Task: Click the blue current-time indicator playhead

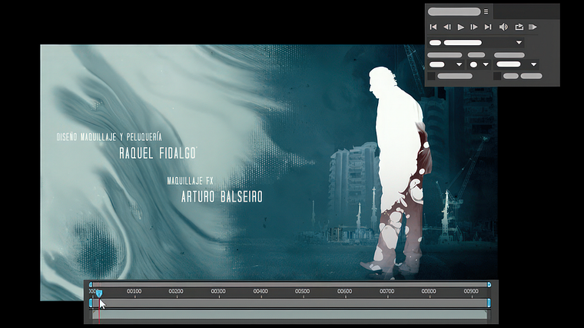Action: click(x=98, y=294)
